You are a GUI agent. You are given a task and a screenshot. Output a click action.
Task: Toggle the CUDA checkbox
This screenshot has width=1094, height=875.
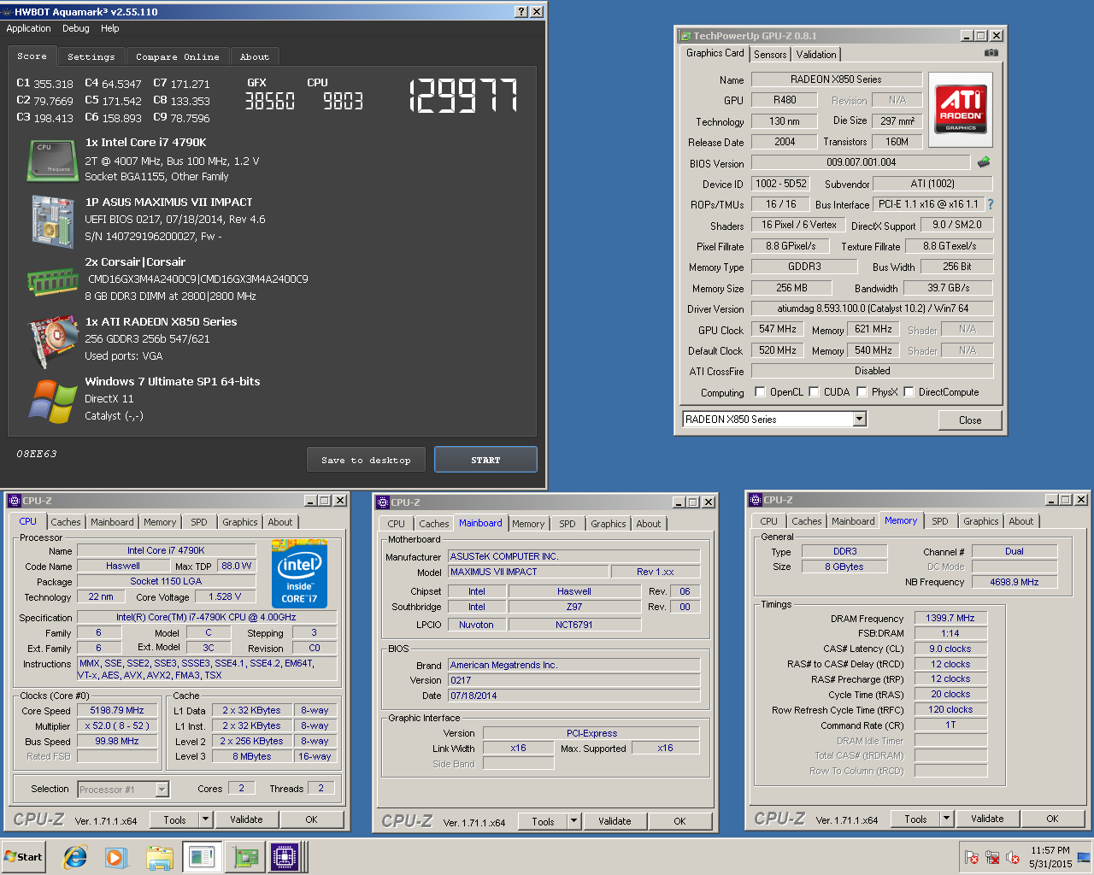(815, 392)
